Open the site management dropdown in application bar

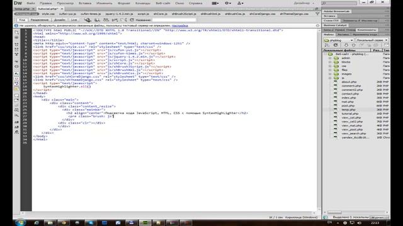241,3
